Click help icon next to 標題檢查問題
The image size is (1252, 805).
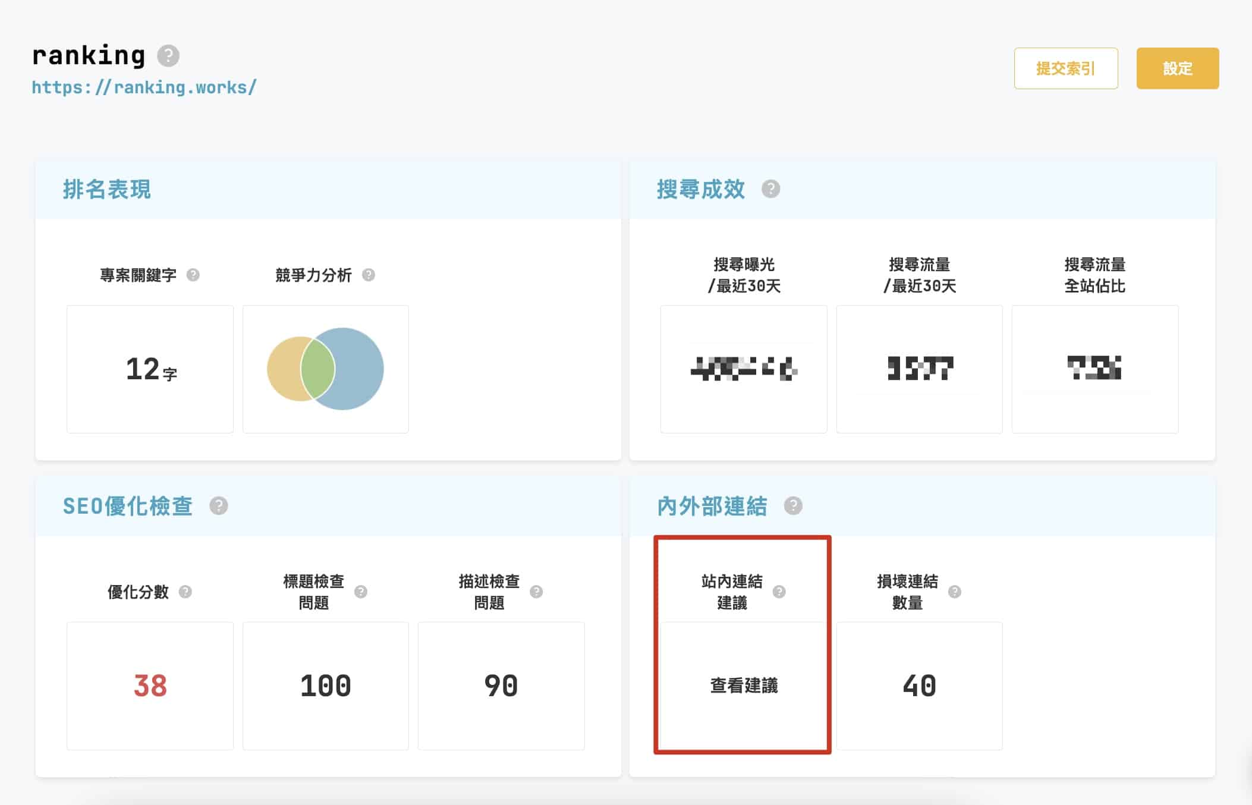pos(360,592)
